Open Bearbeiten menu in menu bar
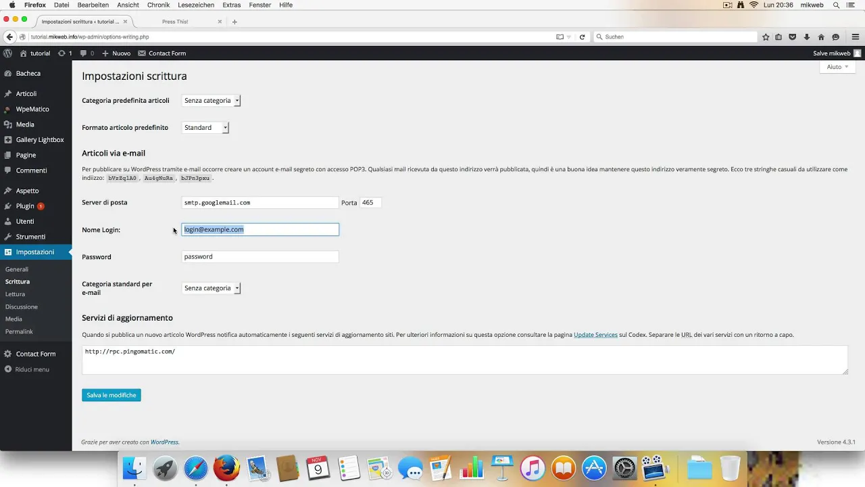 pyautogui.click(x=93, y=5)
